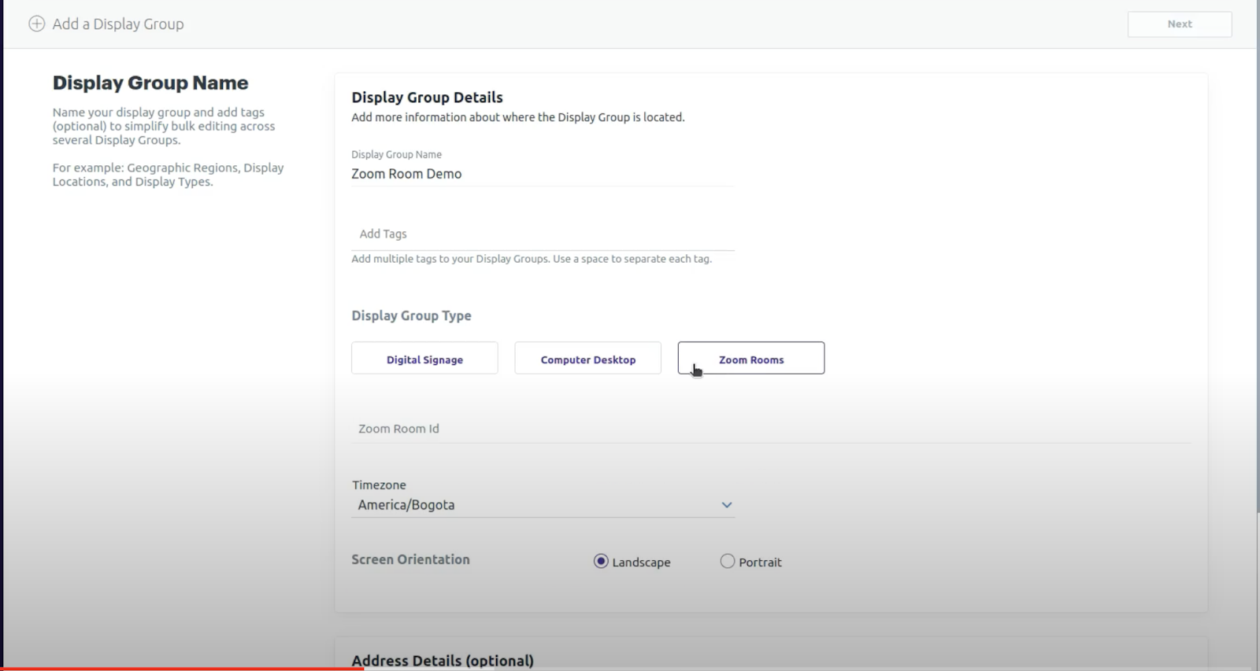The height and width of the screenshot is (671, 1260).
Task: Click the Timezone dropdown chevron arrow
Action: 726,505
